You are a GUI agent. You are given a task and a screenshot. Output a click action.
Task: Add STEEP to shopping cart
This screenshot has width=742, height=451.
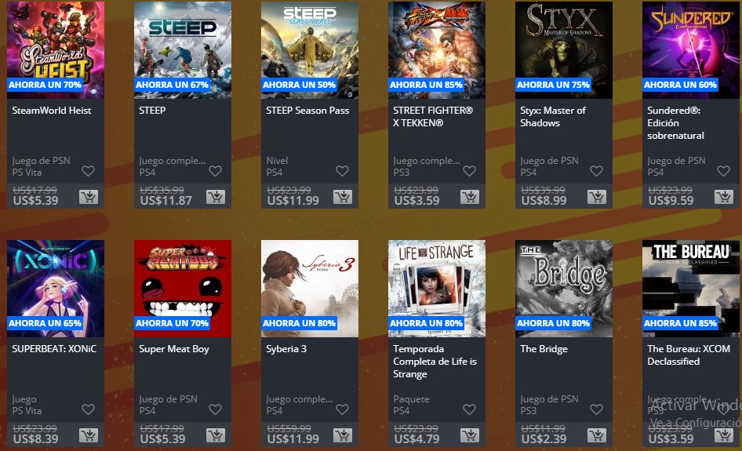click(216, 197)
